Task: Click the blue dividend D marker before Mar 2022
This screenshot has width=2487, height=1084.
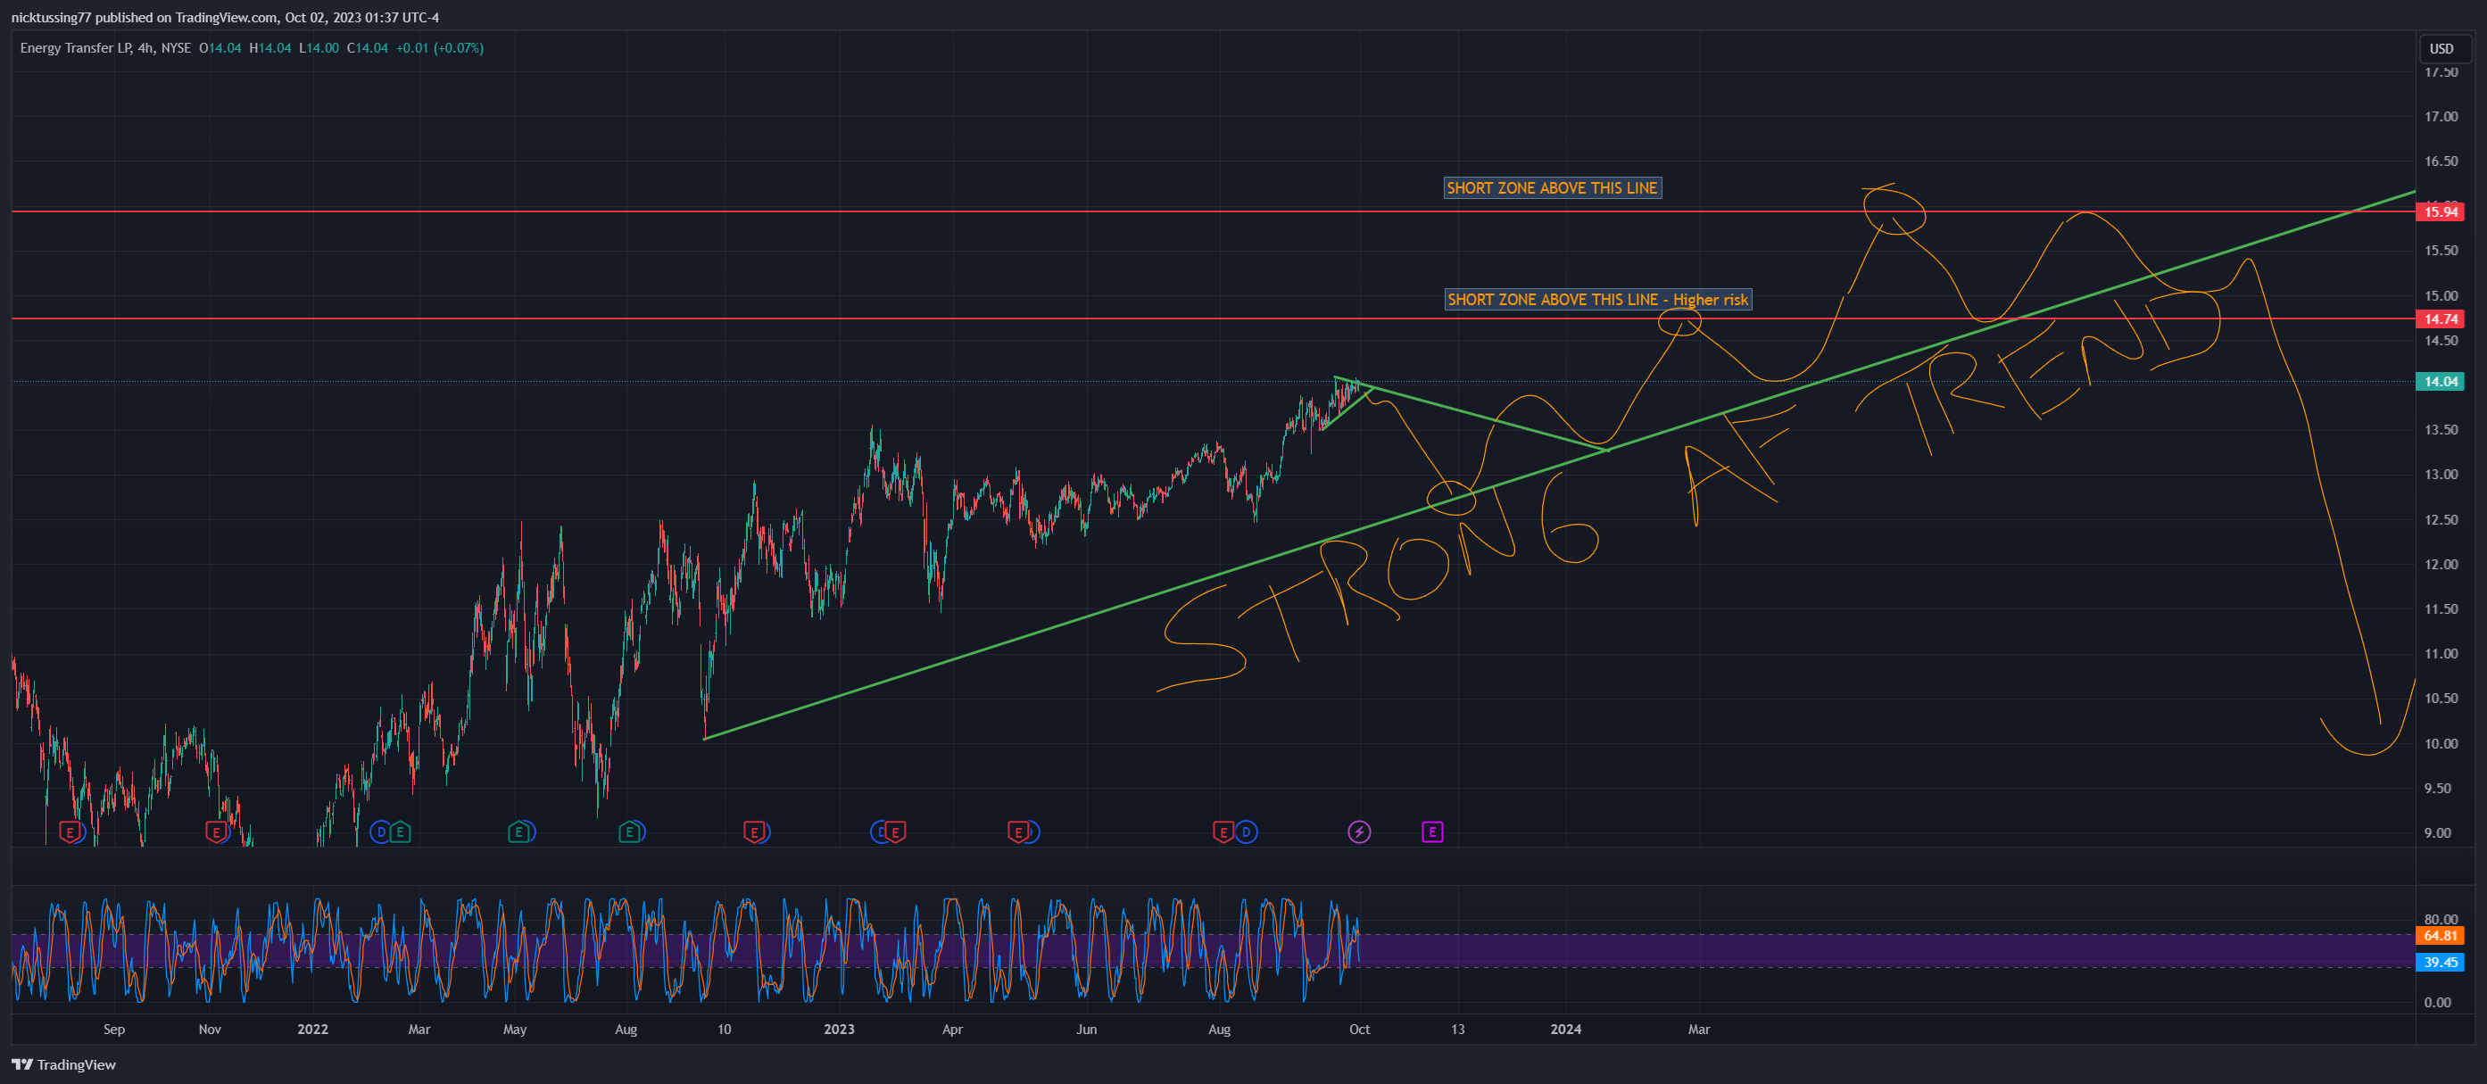Action: [380, 832]
